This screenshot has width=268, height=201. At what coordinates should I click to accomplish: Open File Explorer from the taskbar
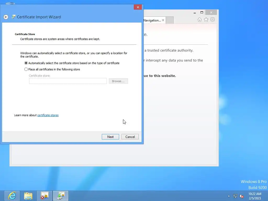[x=28, y=196]
